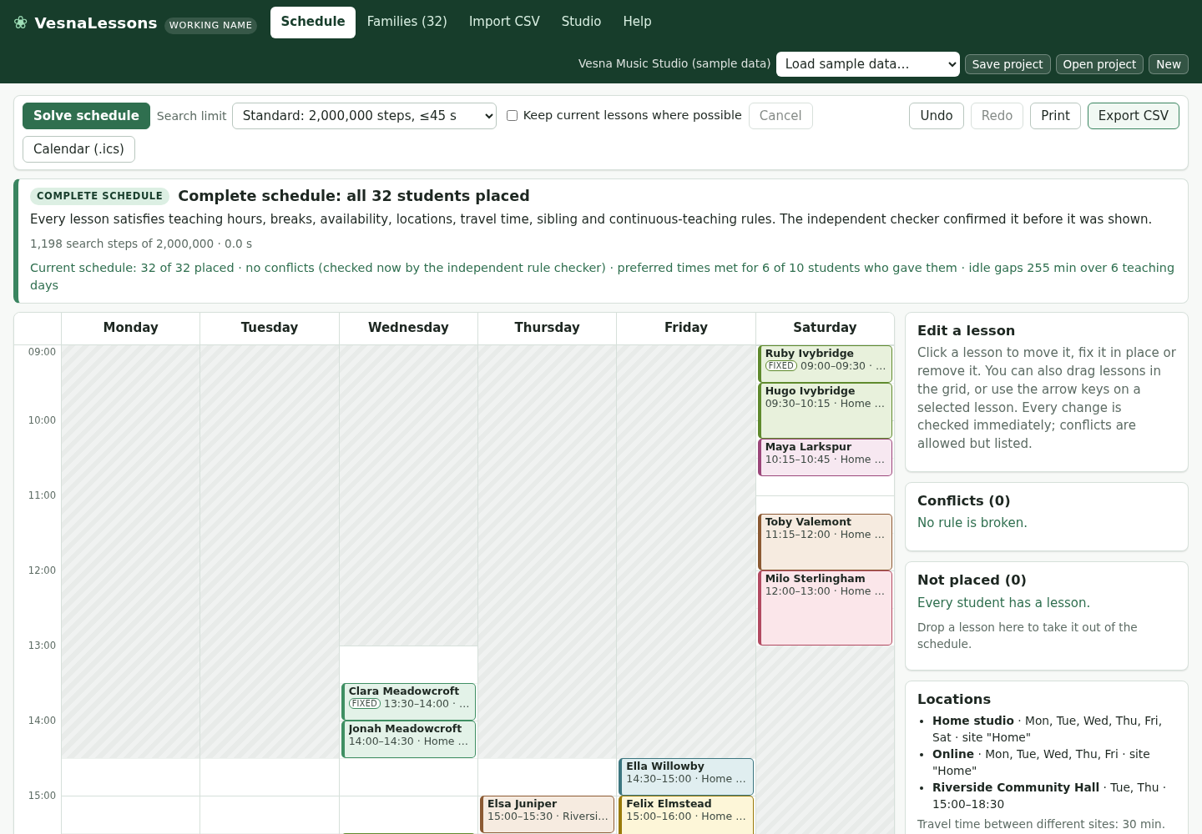Viewport: 1202px width, 834px height.
Task: Toggle Keep current lessons where possible
Action: (x=512, y=116)
